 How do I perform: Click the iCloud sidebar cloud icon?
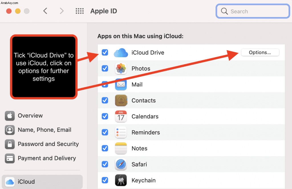tap(10, 182)
